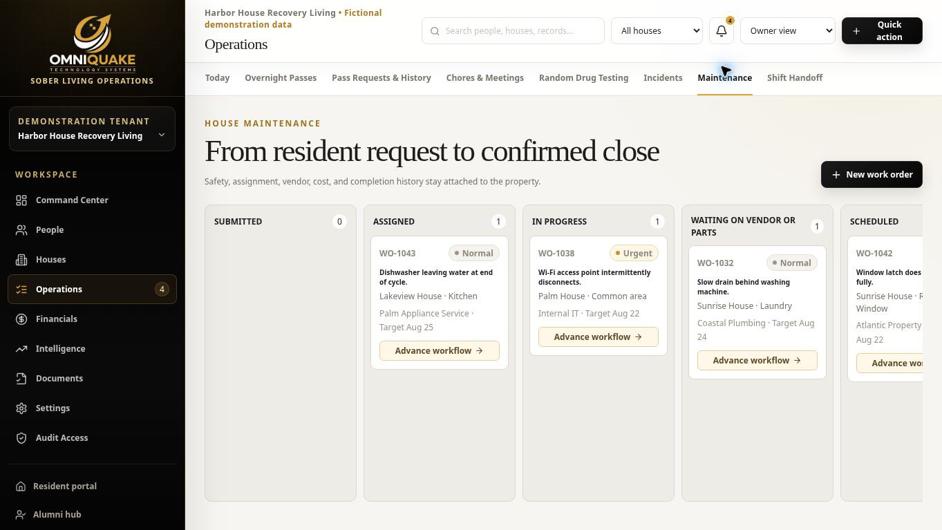
Task: Click the Audit Access shield icon
Action: [x=21, y=438]
